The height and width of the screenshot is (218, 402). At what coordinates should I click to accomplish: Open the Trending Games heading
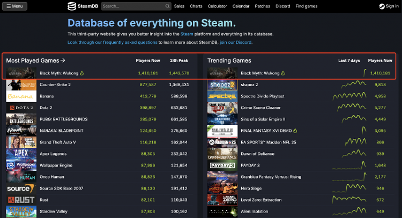tap(229, 60)
